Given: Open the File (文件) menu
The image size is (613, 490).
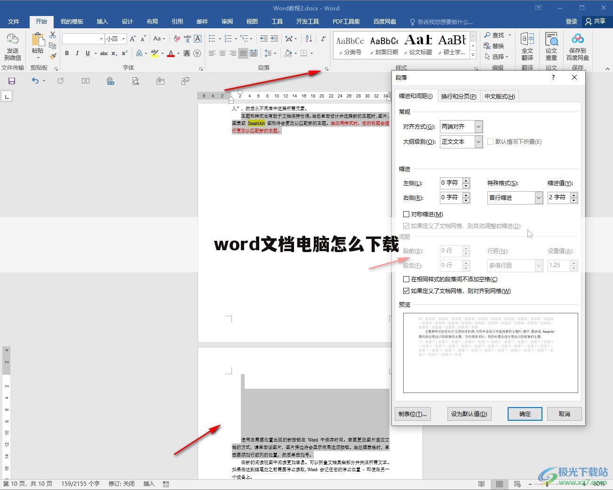Looking at the screenshot, I should click(14, 21).
